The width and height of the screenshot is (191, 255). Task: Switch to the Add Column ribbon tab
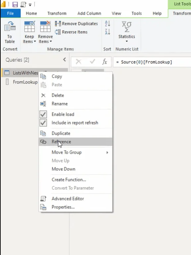click(89, 13)
